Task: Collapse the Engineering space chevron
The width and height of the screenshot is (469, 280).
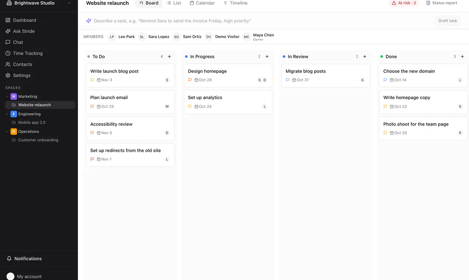Action: click(7, 114)
